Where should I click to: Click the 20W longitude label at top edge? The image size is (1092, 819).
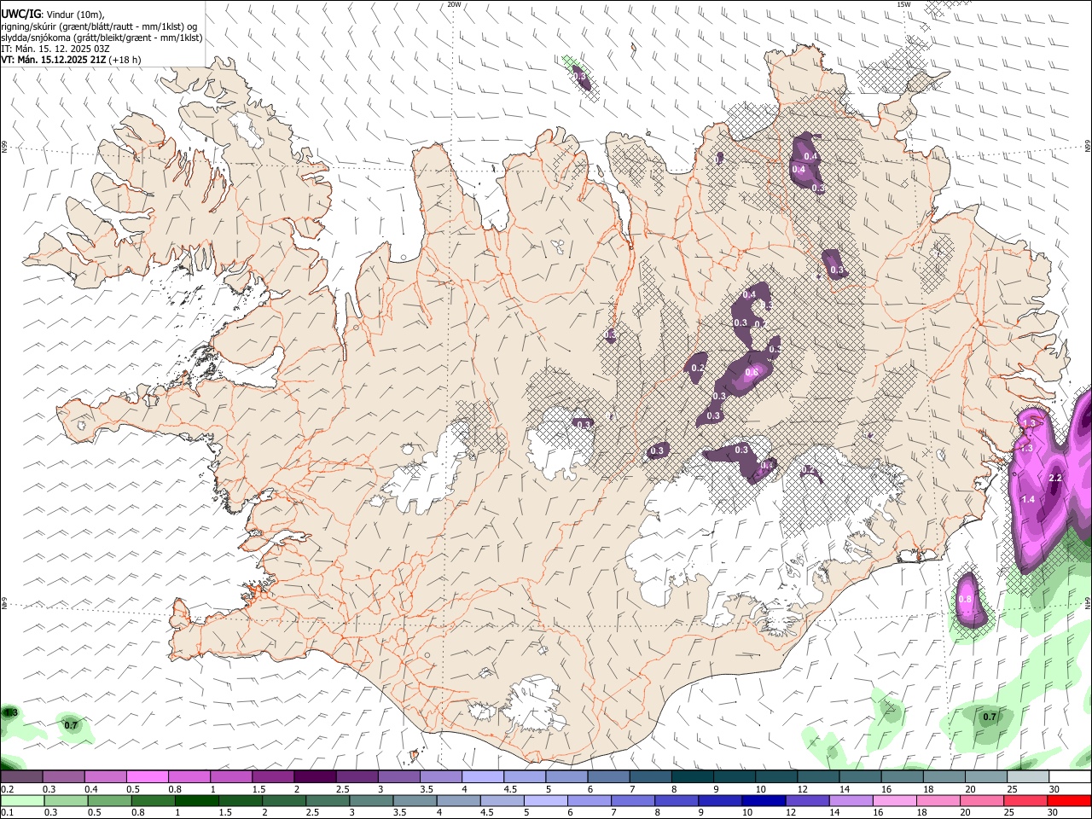(x=454, y=4)
